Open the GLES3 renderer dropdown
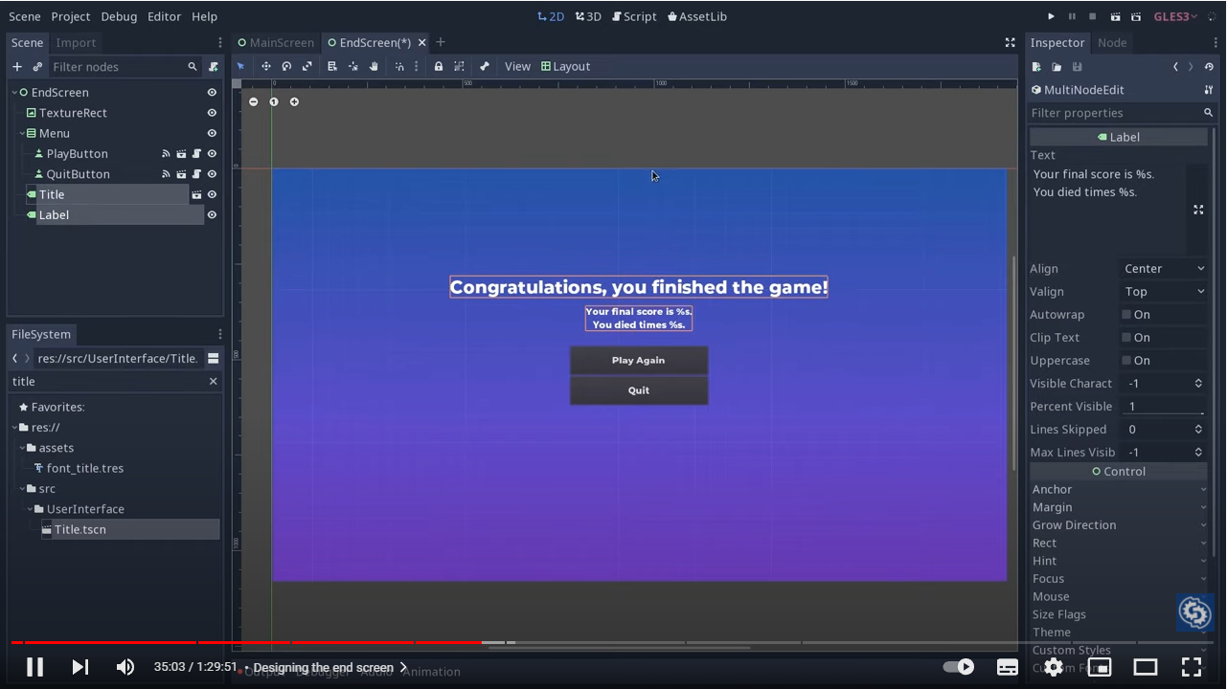The width and height of the screenshot is (1227, 689). (1175, 16)
